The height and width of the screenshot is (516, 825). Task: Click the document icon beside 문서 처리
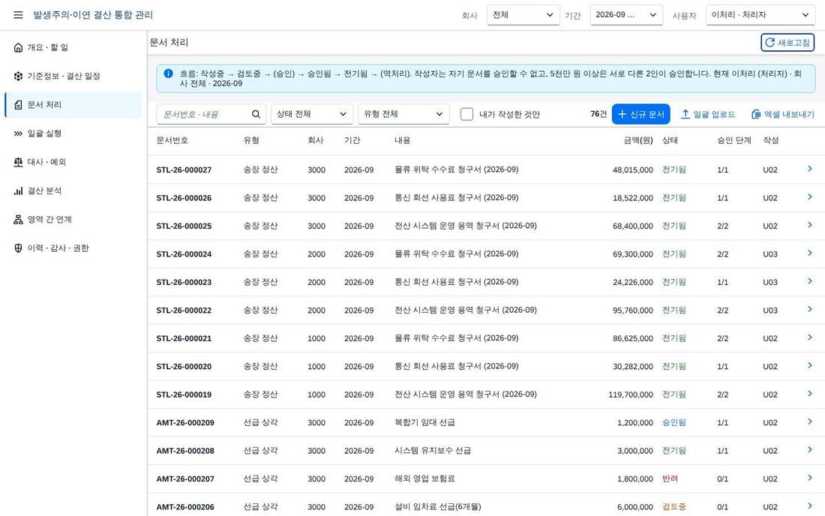pyautogui.click(x=19, y=105)
